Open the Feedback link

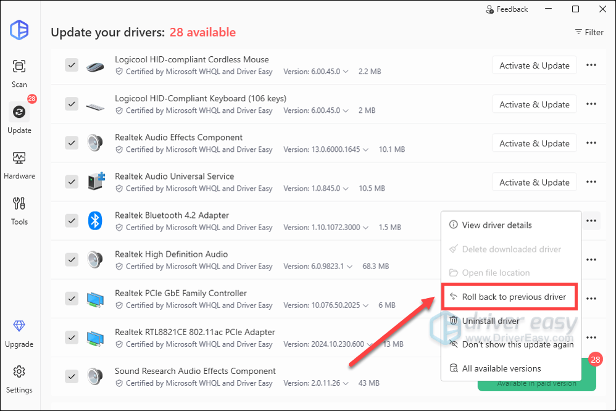click(x=507, y=9)
